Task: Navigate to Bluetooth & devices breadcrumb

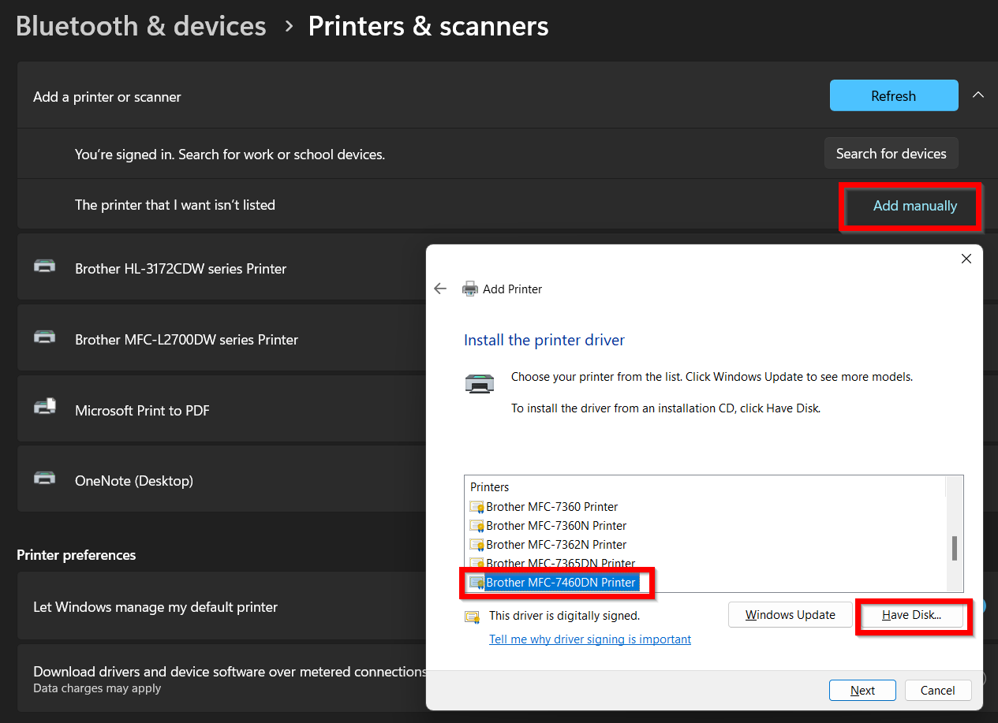Action: 141,26
